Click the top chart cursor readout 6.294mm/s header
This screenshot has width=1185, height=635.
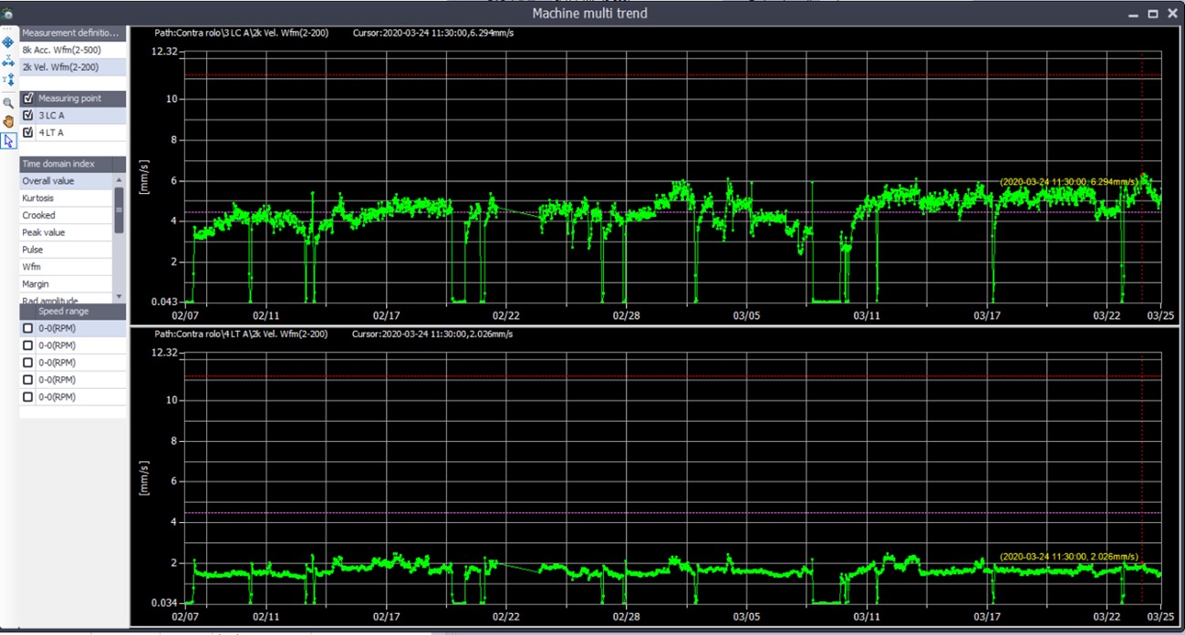click(x=432, y=33)
